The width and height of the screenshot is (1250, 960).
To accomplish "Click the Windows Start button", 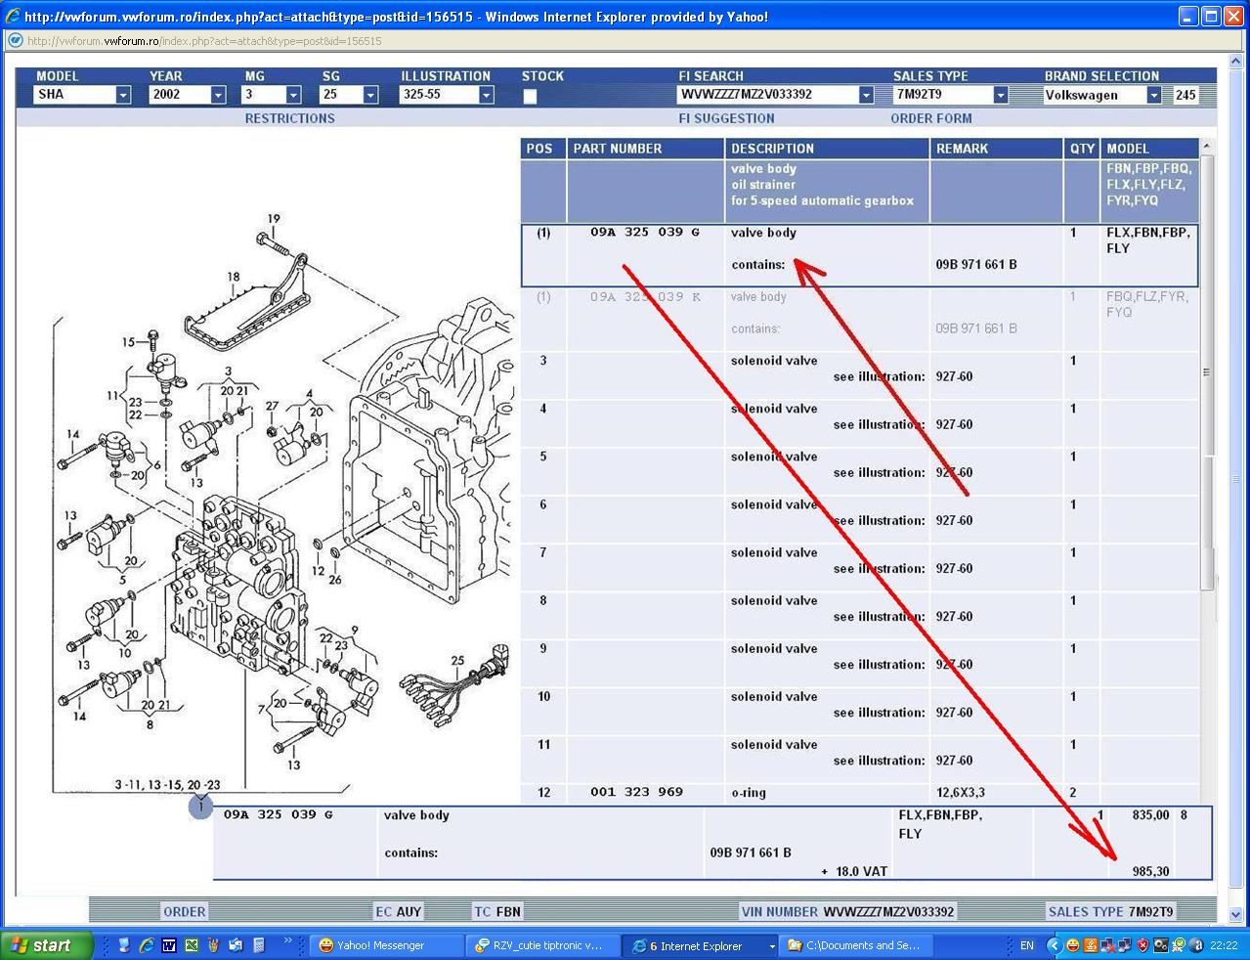I will (x=47, y=945).
